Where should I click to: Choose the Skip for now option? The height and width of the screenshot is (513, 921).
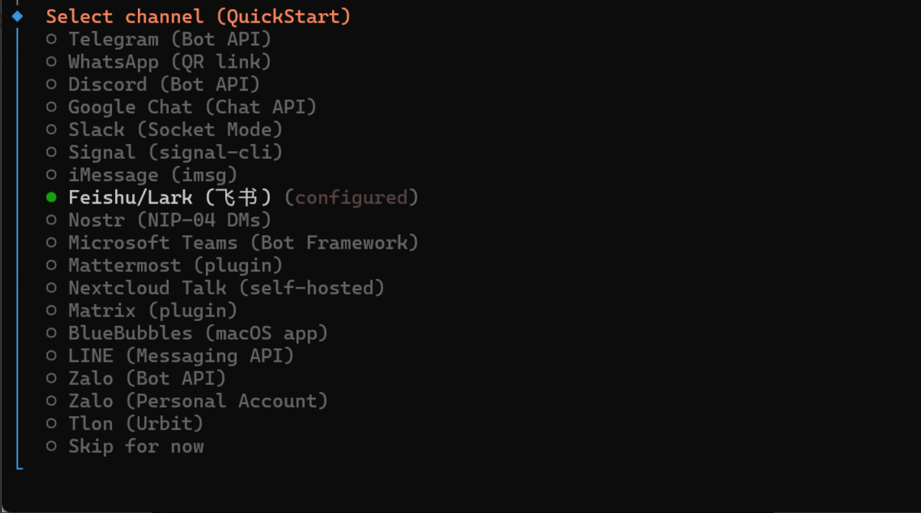(x=135, y=446)
